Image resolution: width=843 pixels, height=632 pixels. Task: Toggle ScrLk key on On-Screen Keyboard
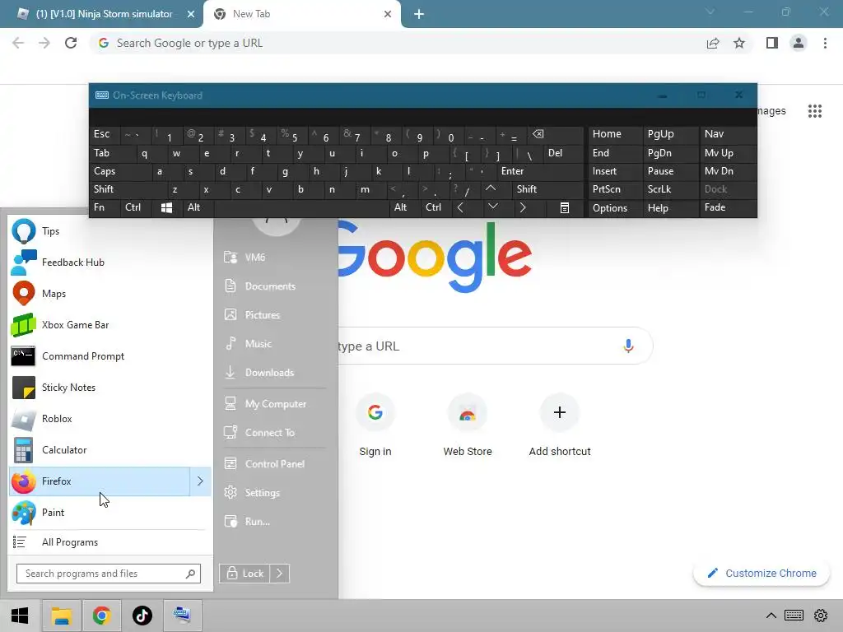click(x=669, y=189)
